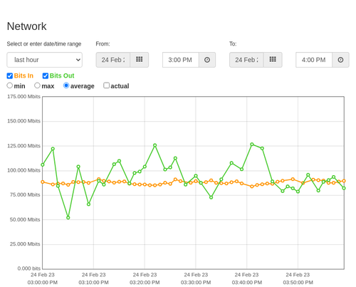The width and height of the screenshot is (356, 287).
Task: Click the '100.000 Mbits' axis label
Action: click(23, 170)
